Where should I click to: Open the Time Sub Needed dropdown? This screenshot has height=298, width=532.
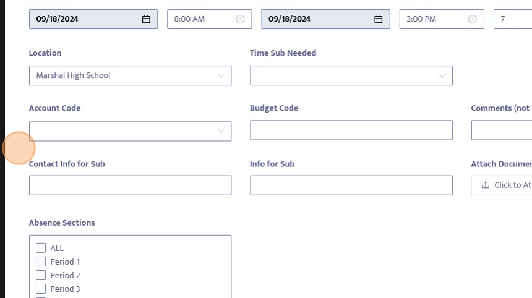pos(351,75)
